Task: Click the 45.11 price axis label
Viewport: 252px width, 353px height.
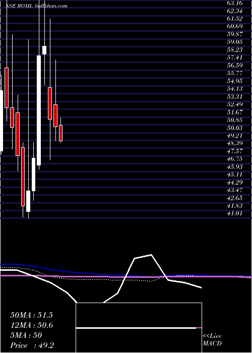Action: pyautogui.click(x=235, y=174)
